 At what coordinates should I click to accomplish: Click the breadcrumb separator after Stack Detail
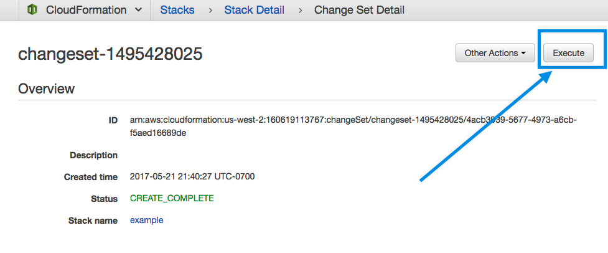pyautogui.click(x=300, y=11)
